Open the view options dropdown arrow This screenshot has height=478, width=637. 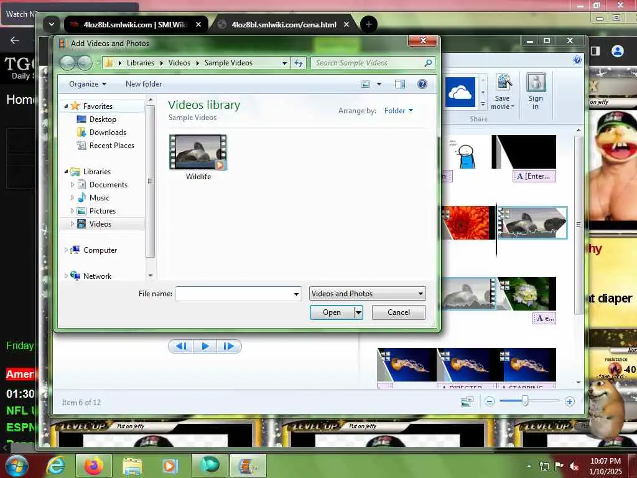[x=379, y=84]
